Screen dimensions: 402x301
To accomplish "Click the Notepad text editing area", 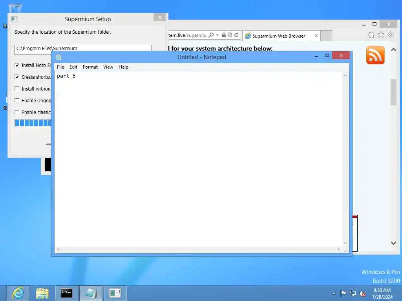I will tap(199, 159).
